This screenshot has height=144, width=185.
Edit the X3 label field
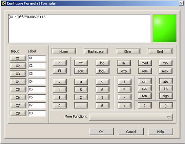(37, 74)
